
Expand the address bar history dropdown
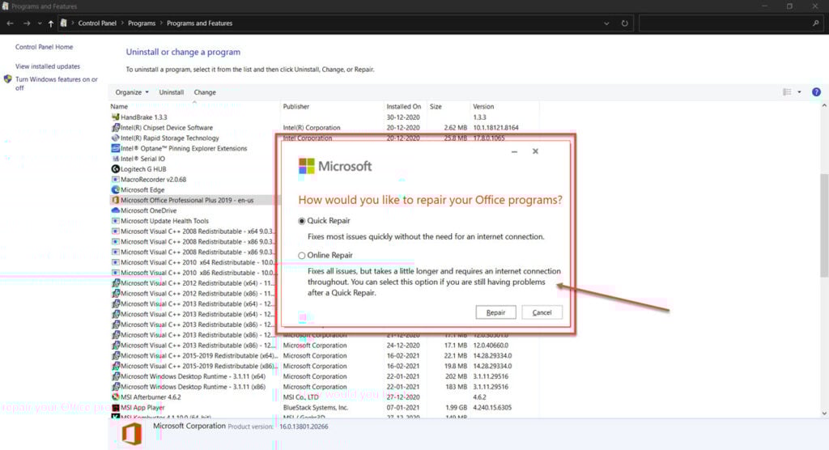tap(606, 23)
